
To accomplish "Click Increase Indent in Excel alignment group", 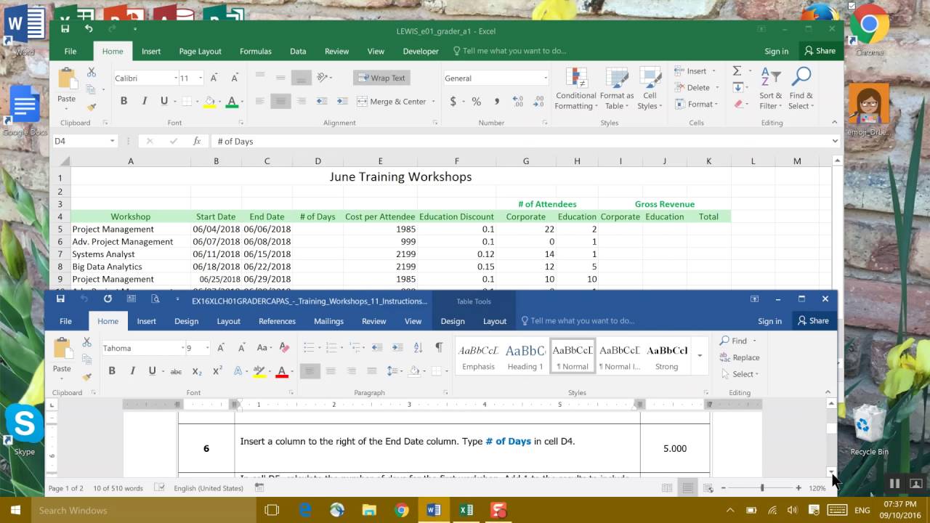I will tap(342, 102).
